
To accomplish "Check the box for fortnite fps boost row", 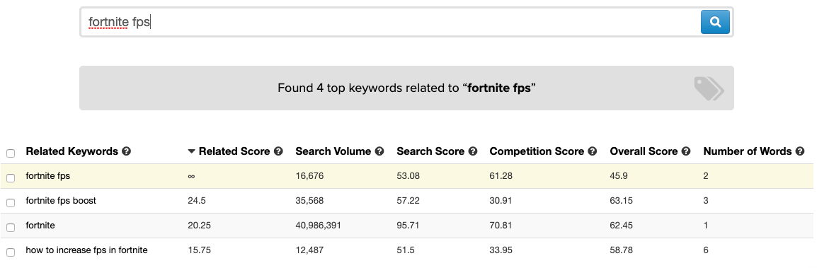I will click(x=11, y=202).
